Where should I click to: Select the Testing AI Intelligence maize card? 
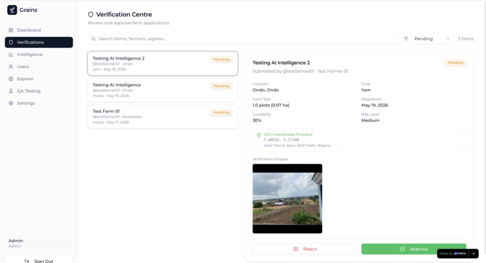click(x=163, y=90)
